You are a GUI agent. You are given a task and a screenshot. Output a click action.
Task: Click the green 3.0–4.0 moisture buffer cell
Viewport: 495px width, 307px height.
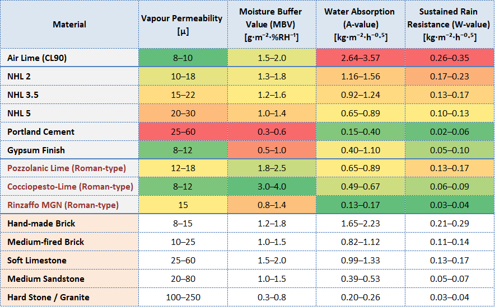[272, 187]
